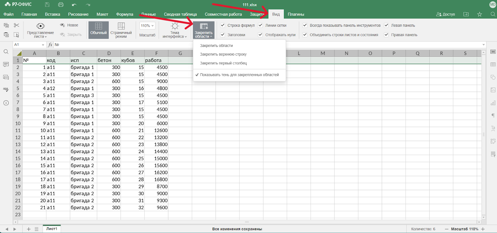Screen dimensions: 497x233
Task: Choose Закрепить первый столбец from menu
Action: pyautogui.click(x=239, y=63)
